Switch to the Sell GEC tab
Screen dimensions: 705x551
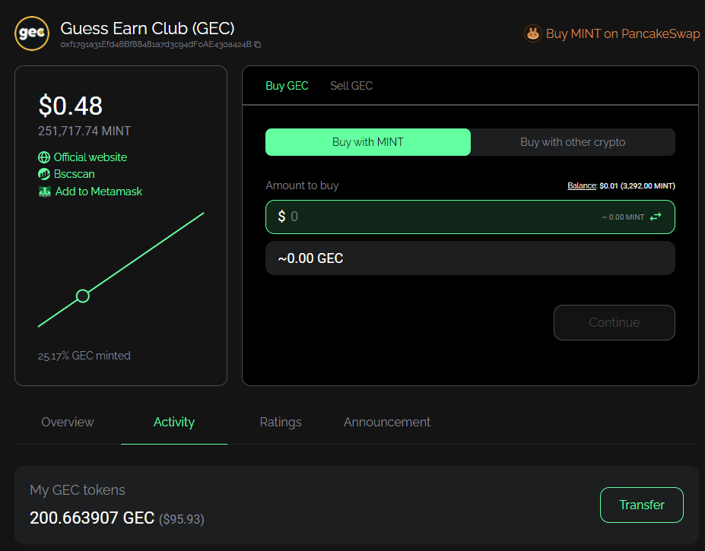(x=351, y=86)
